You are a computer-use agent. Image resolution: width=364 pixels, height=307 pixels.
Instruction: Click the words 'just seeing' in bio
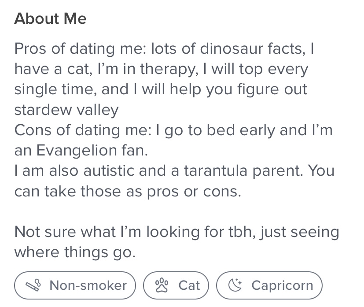pos(300,232)
